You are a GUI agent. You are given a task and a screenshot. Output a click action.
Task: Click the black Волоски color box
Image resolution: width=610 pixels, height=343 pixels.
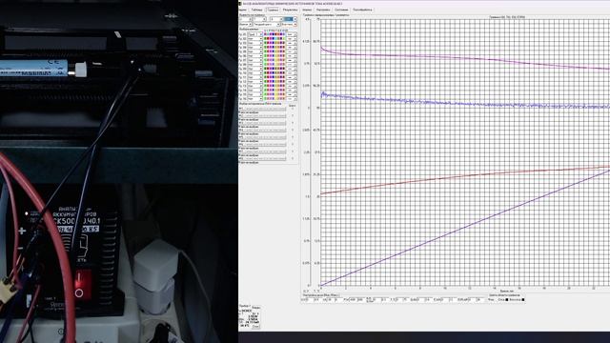[x=523, y=299]
